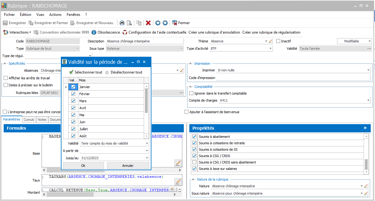Click the pencil icon beside the Absences field

(x=182, y=70)
